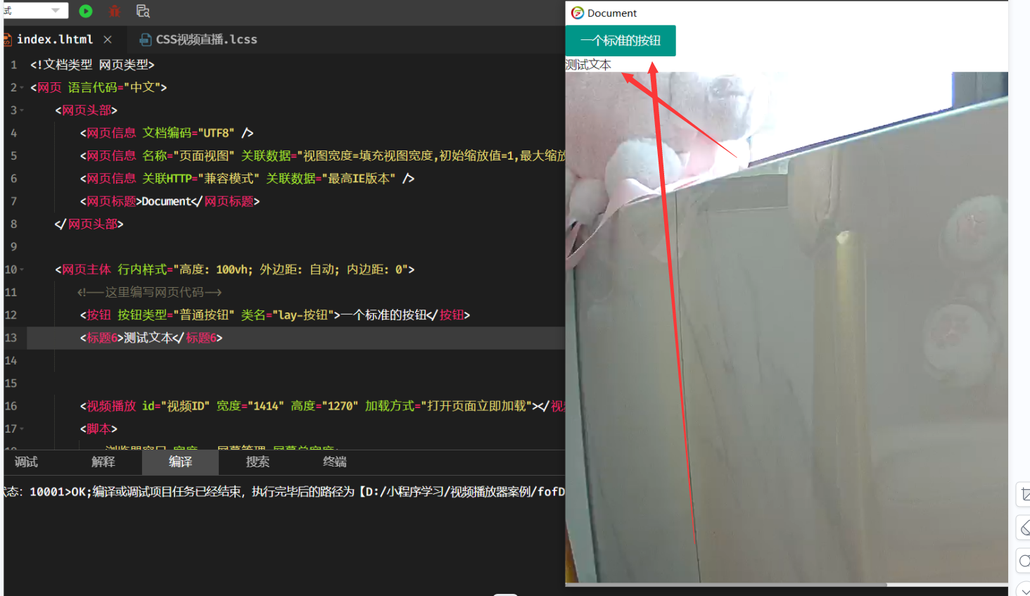Collapse the code fold at line 3

[22, 110]
